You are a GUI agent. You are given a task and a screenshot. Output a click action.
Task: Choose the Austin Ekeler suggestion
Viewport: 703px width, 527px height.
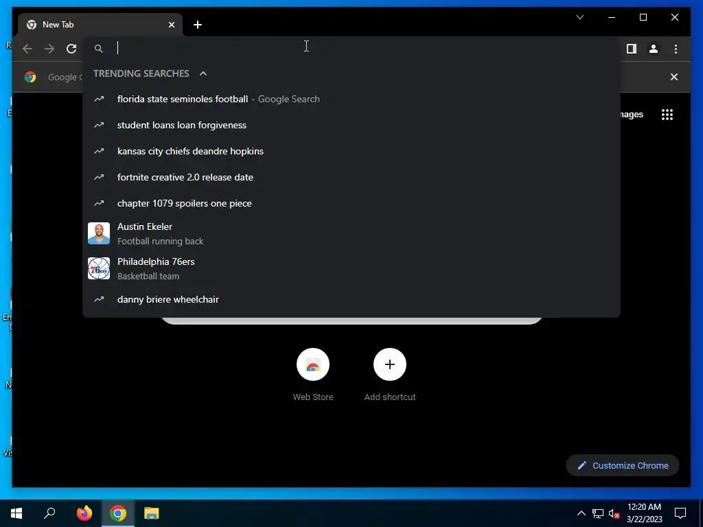click(351, 233)
